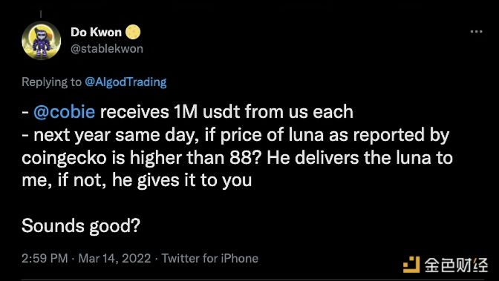Click the 2:59 PM timestamp
The image size is (499, 281).
45,258
